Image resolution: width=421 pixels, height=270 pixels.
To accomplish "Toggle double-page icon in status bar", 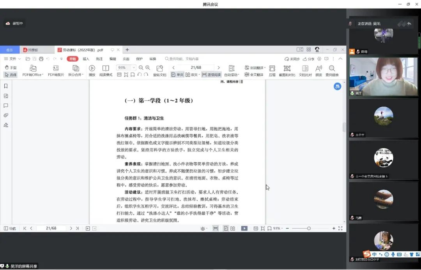I will (232, 228).
